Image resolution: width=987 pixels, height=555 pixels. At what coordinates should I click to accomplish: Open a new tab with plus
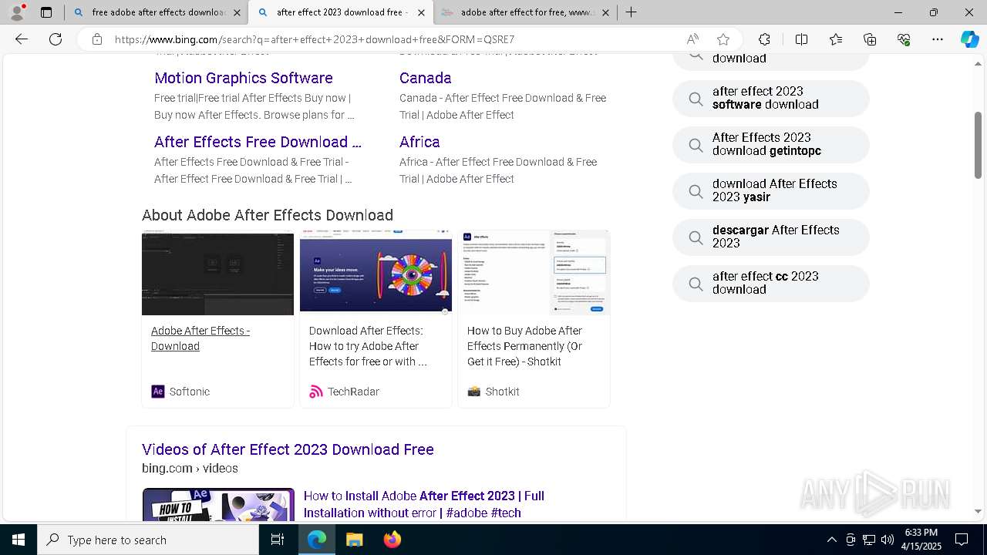tap(631, 12)
